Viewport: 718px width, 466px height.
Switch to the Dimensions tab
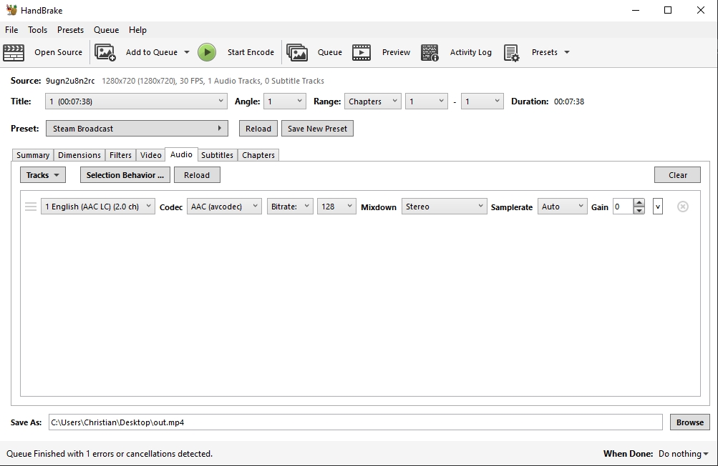click(79, 155)
